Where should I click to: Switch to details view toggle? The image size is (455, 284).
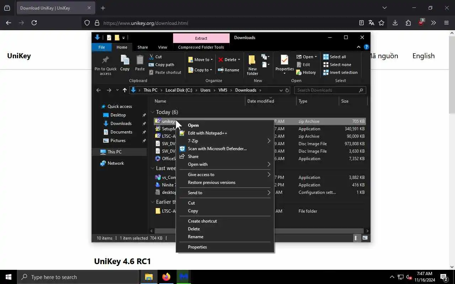click(x=356, y=238)
